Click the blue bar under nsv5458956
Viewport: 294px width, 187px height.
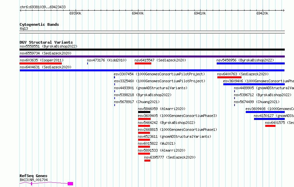251,63
